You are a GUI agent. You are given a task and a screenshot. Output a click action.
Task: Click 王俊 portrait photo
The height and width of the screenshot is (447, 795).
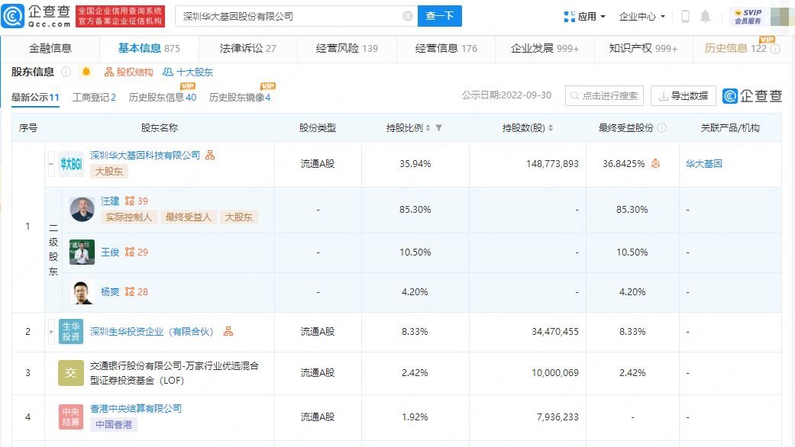(82, 252)
